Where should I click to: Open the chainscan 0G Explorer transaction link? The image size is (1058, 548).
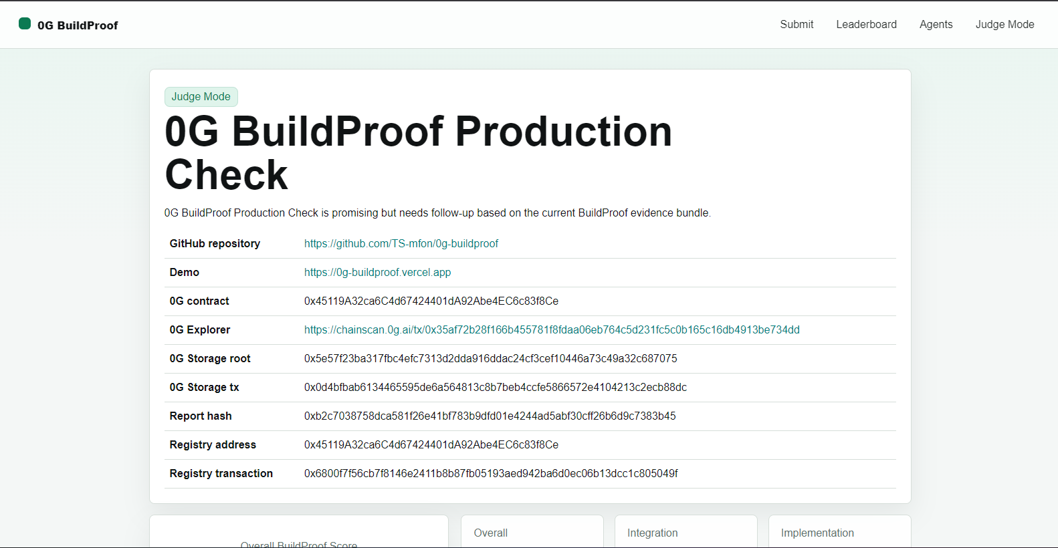point(552,329)
